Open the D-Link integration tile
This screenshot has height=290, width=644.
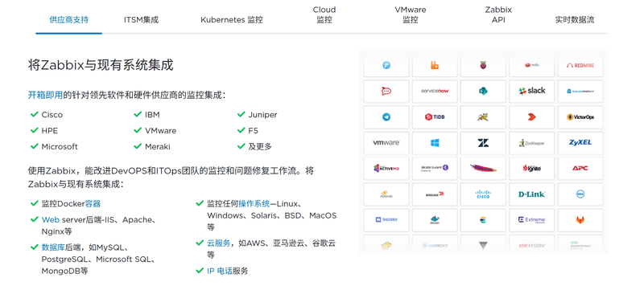pos(531,194)
